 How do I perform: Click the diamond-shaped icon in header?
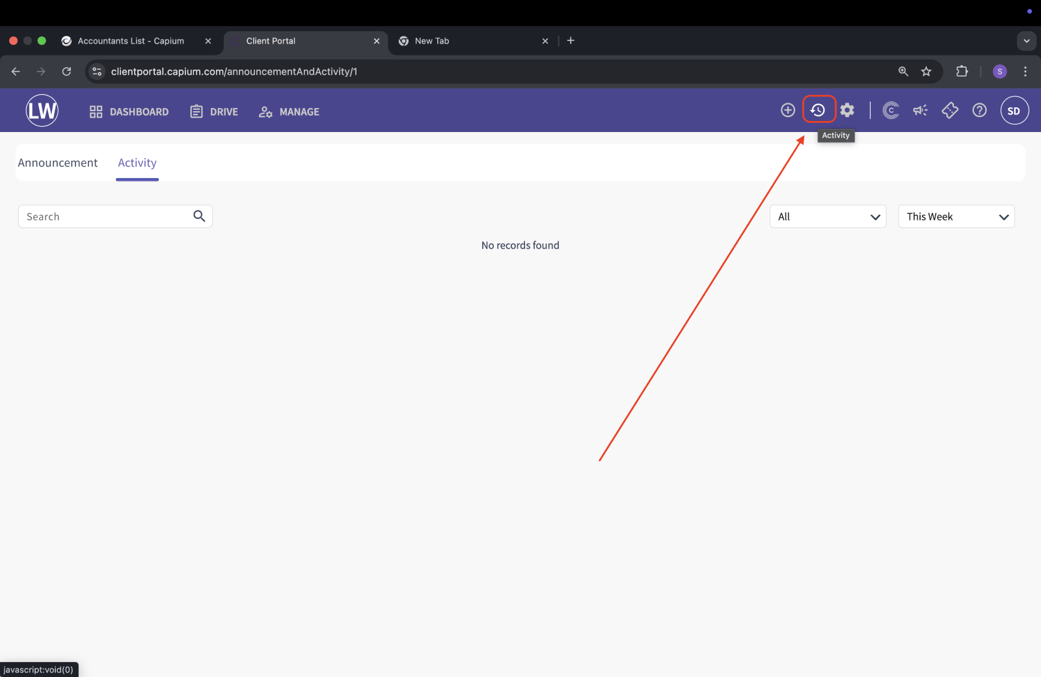click(950, 111)
